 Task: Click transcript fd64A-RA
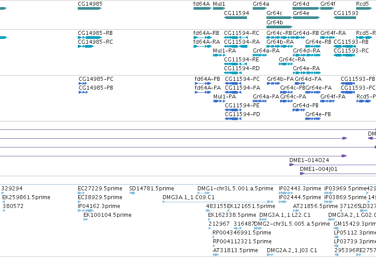click(202, 46)
